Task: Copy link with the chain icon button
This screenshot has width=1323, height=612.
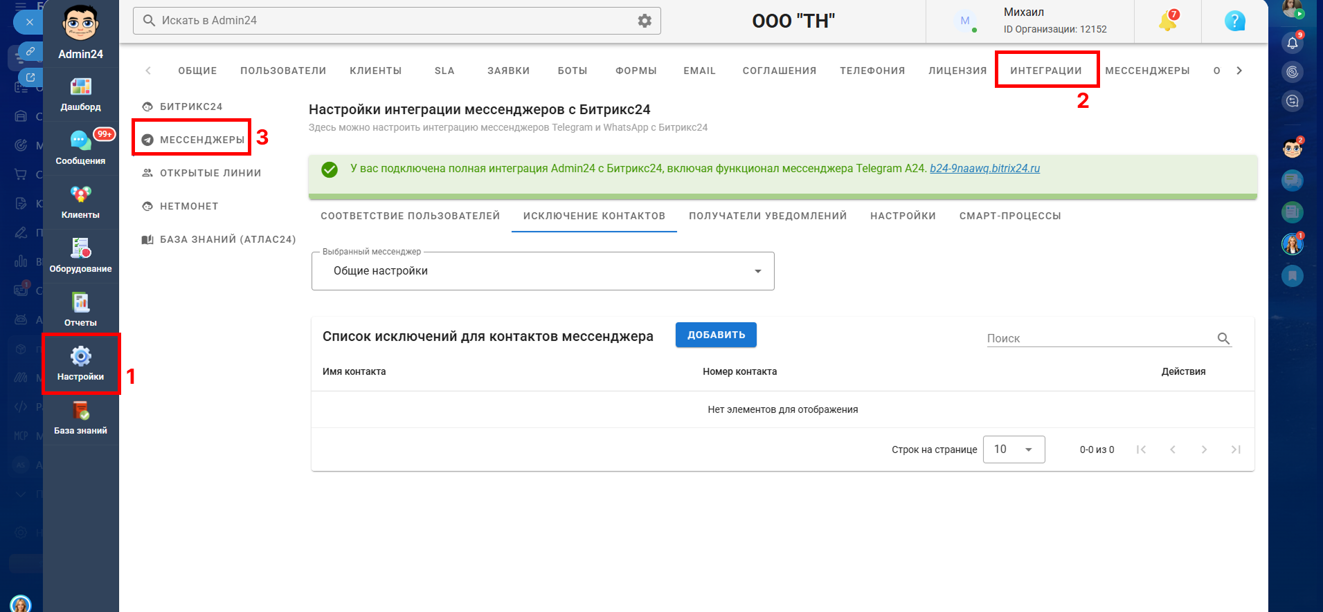Action: point(30,51)
